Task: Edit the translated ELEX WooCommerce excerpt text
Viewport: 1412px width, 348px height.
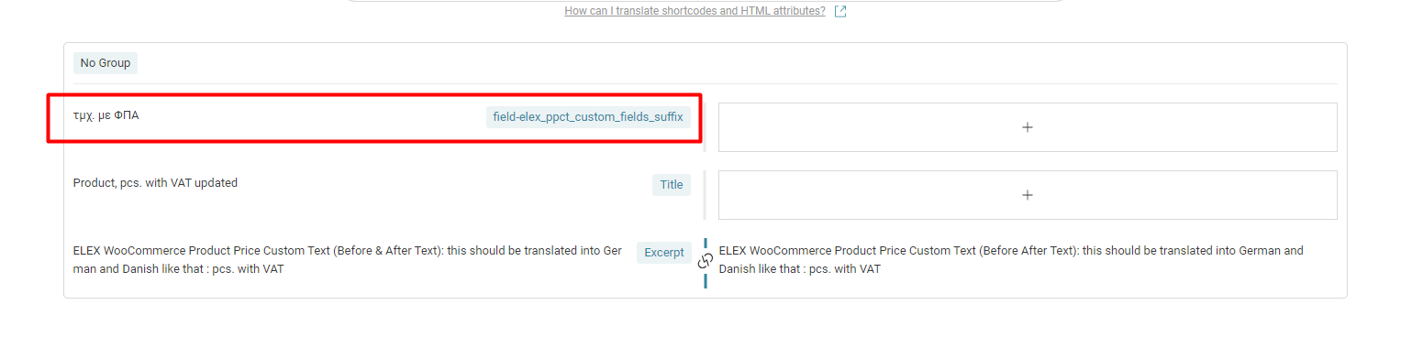Action: [x=1011, y=260]
